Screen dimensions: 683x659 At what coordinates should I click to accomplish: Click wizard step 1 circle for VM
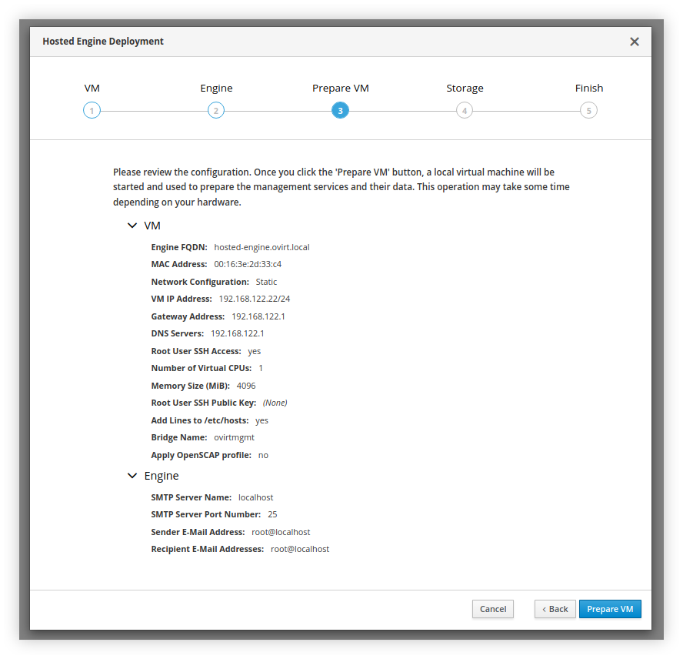coord(92,111)
